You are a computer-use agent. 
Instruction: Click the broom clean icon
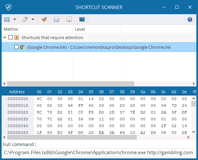point(44,19)
